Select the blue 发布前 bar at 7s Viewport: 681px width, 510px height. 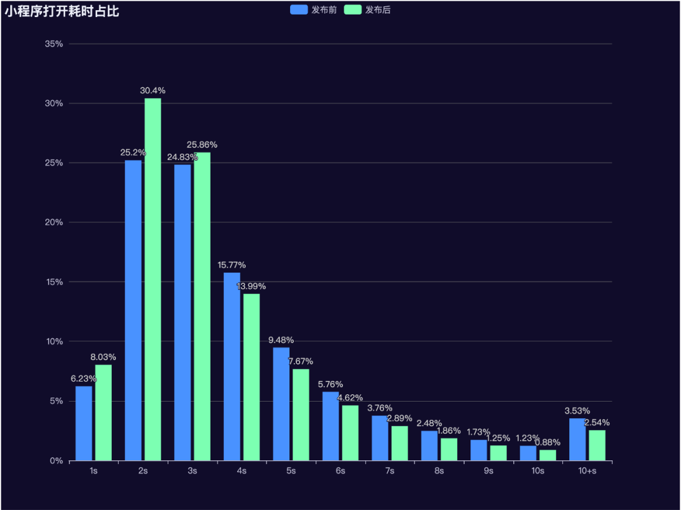click(380, 438)
